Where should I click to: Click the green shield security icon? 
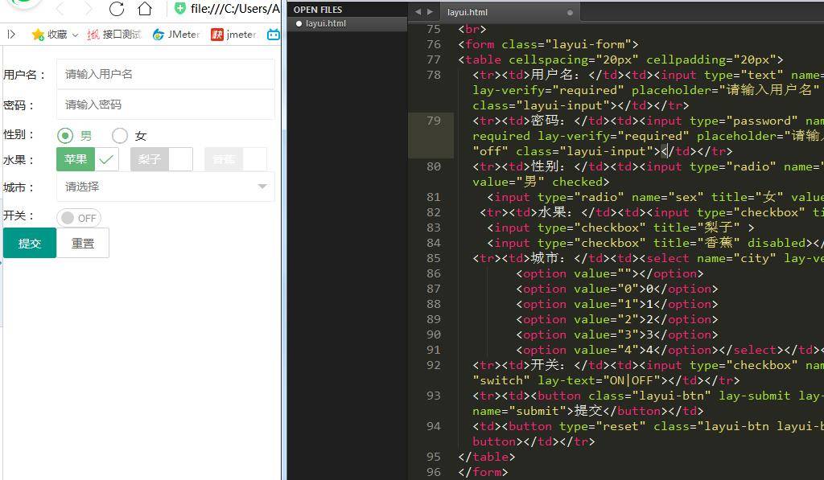(x=180, y=8)
